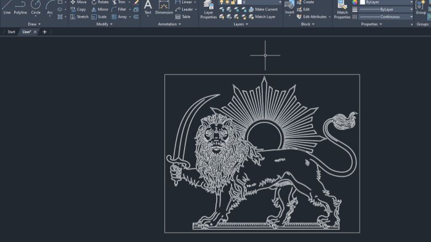This screenshot has width=431, height=242.
Task: Select the Line tool
Action: click(7, 7)
